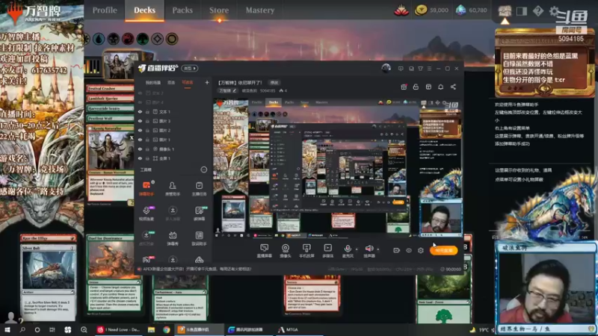
Task: Open the streaming tool hamburger menu
Action: [429, 69]
